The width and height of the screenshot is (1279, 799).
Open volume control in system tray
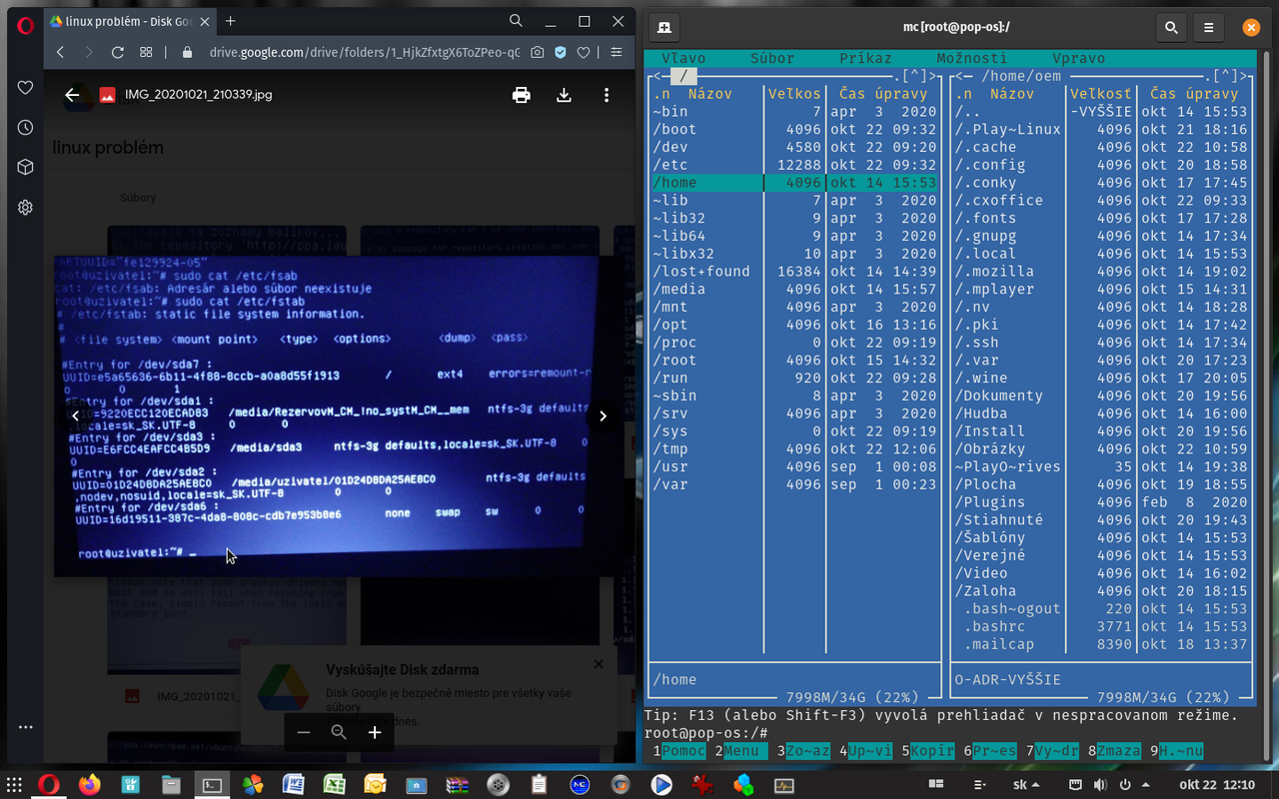click(x=1101, y=785)
